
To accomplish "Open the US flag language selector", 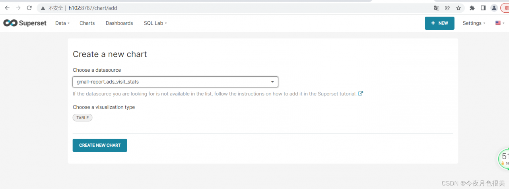I will click(499, 23).
